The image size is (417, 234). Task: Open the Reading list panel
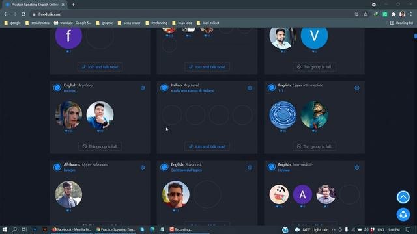[x=401, y=23]
